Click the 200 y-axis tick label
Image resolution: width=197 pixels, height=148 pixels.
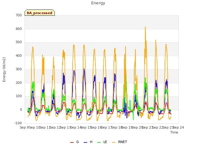point(19,83)
